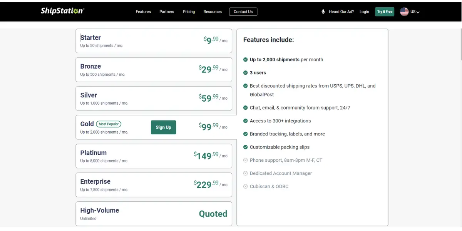462x231 pixels.
Task: Click checkmark beside Best discounted shipping rates
Action: pos(246,86)
